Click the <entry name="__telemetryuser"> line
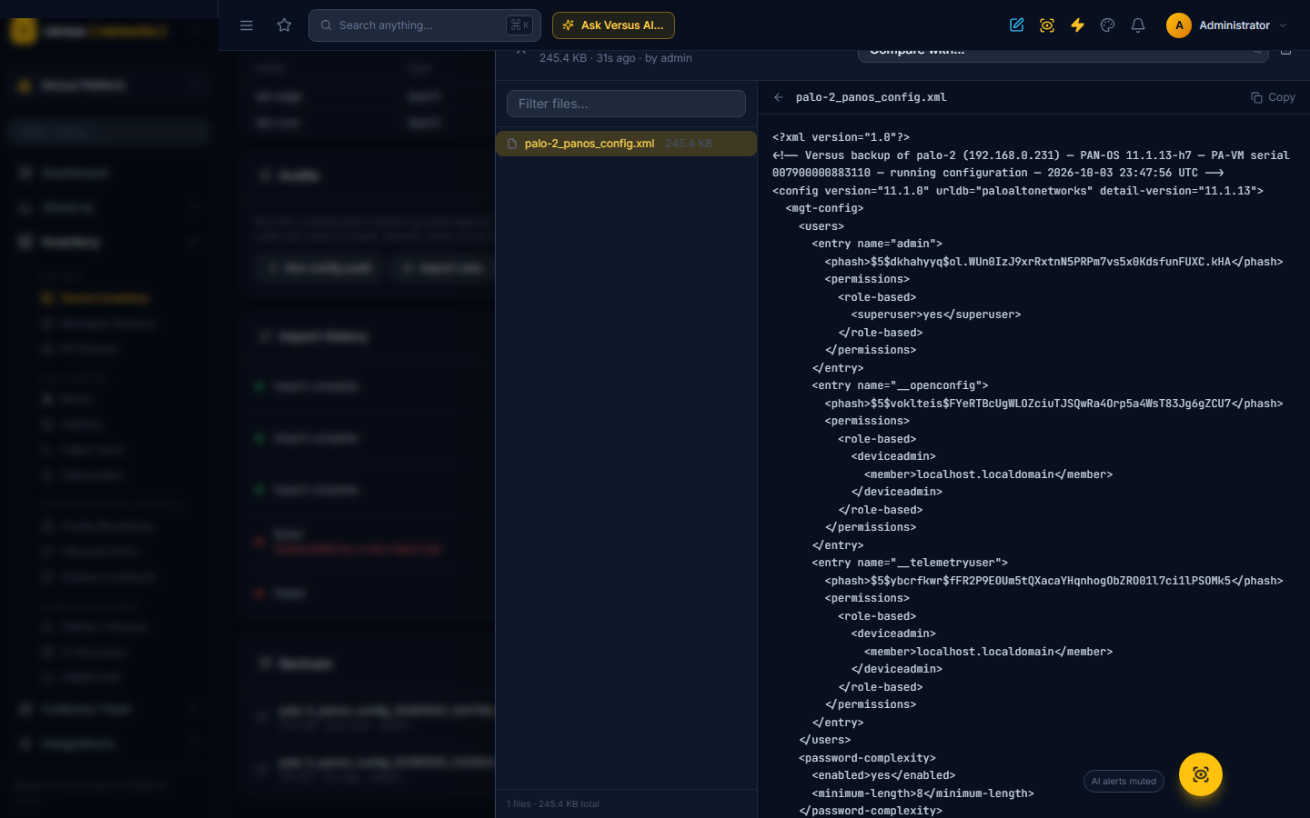Screen dimensions: 1310x818 910,563
